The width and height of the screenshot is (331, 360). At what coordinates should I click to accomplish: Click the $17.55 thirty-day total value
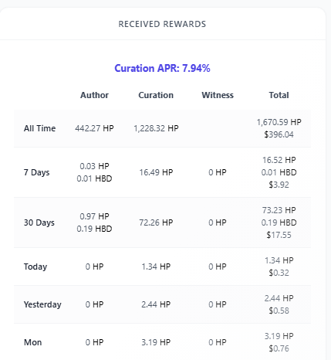279,235
